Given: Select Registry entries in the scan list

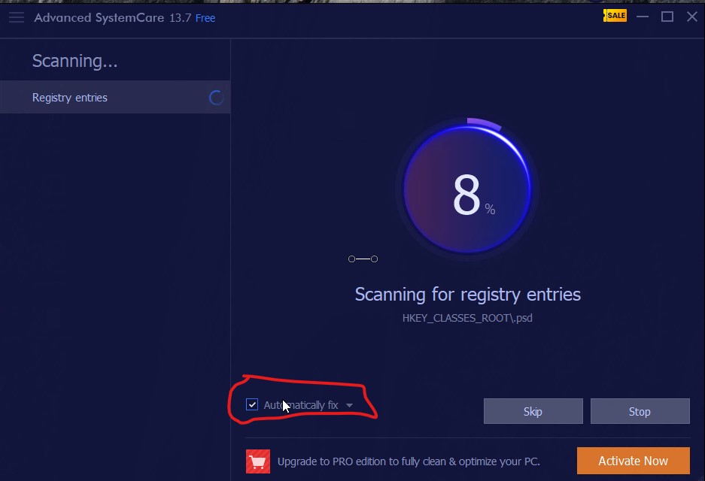Looking at the screenshot, I should [115, 98].
